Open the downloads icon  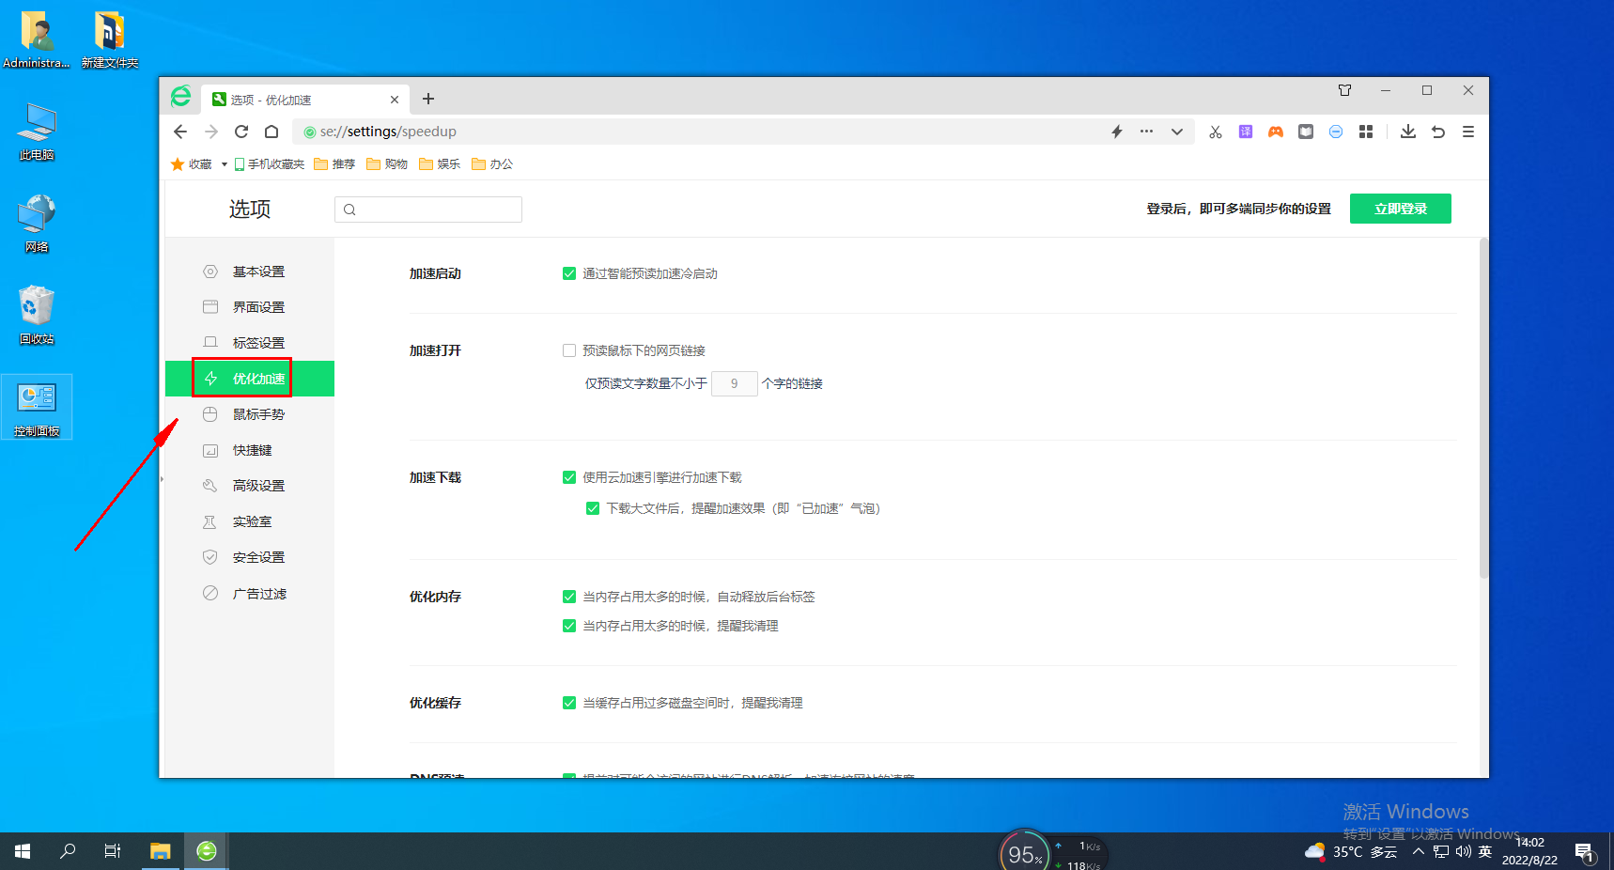pos(1408,132)
